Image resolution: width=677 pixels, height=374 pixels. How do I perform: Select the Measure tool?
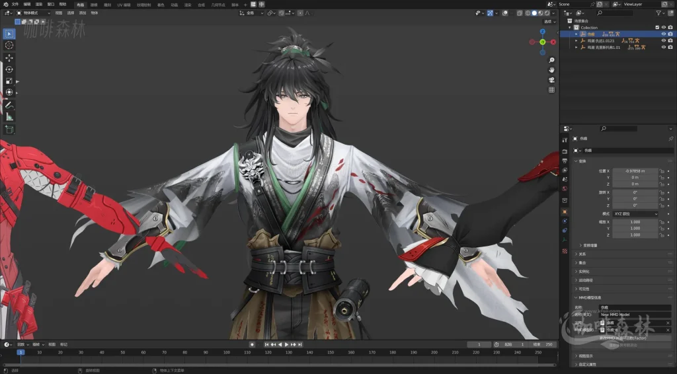[x=9, y=116]
